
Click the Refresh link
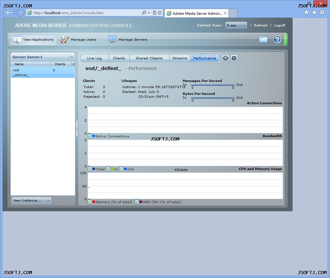click(x=260, y=25)
